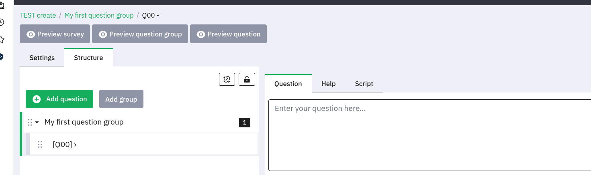This screenshot has width=591, height=175.
Task: Open the Help tab in the editor
Action: coord(328,84)
